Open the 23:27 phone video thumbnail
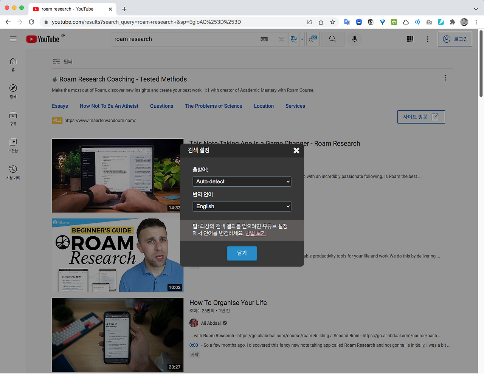 coord(118,335)
